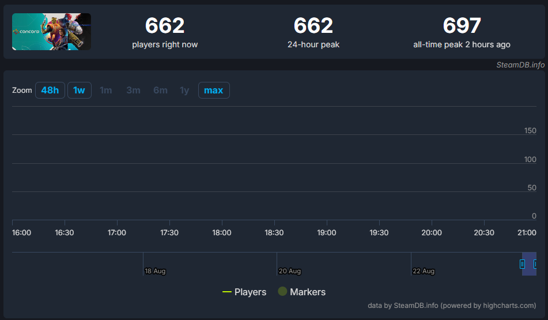This screenshot has height=320, width=548.
Task: Click the 20:00 axis label
Action: pyautogui.click(x=432, y=232)
